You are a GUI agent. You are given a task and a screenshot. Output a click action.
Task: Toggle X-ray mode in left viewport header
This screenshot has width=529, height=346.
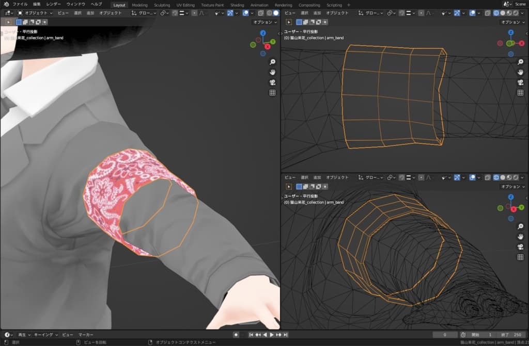pyautogui.click(x=260, y=12)
